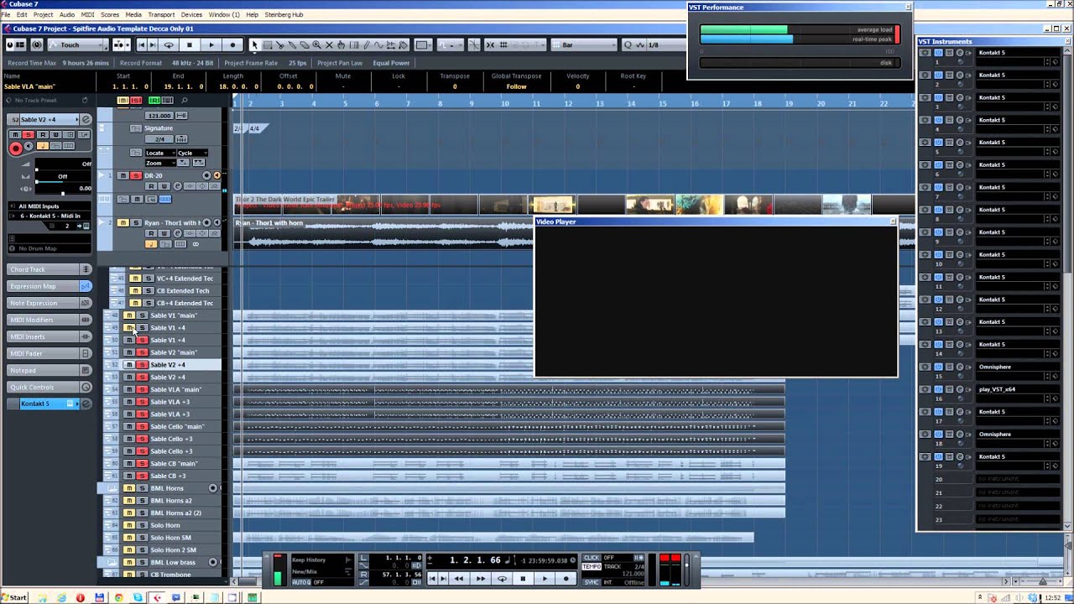Open the All MIDI Inputs routing dropdown
This screenshot has width=1074, height=604.
[x=49, y=206]
